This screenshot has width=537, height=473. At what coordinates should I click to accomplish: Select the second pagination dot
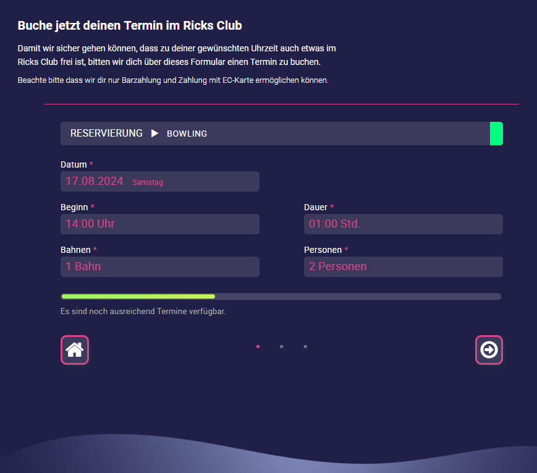[x=281, y=347]
